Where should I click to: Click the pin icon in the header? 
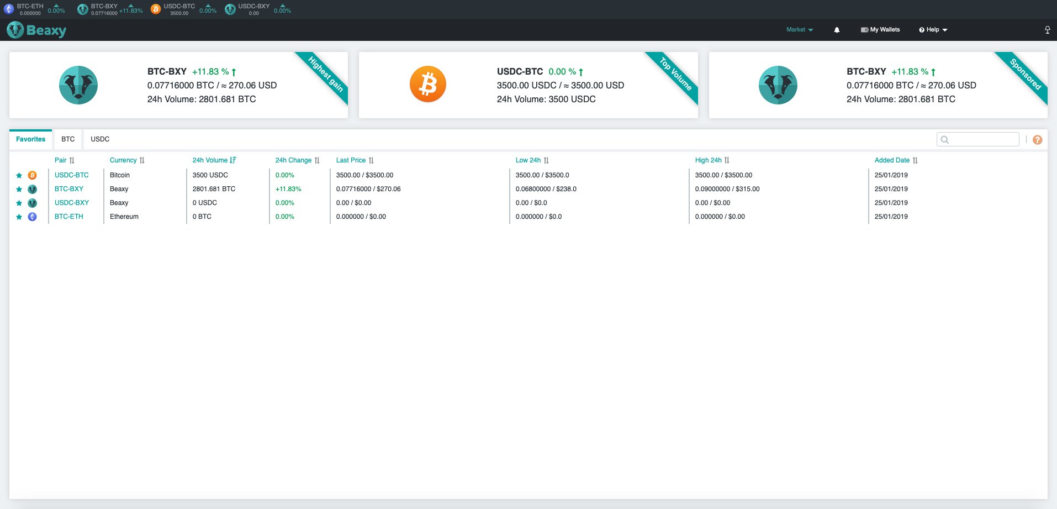pyautogui.click(x=1047, y=30)
